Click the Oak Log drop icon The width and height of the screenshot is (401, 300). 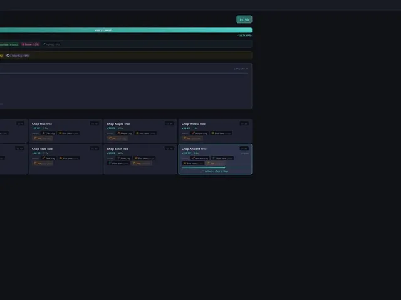[44, 133]
